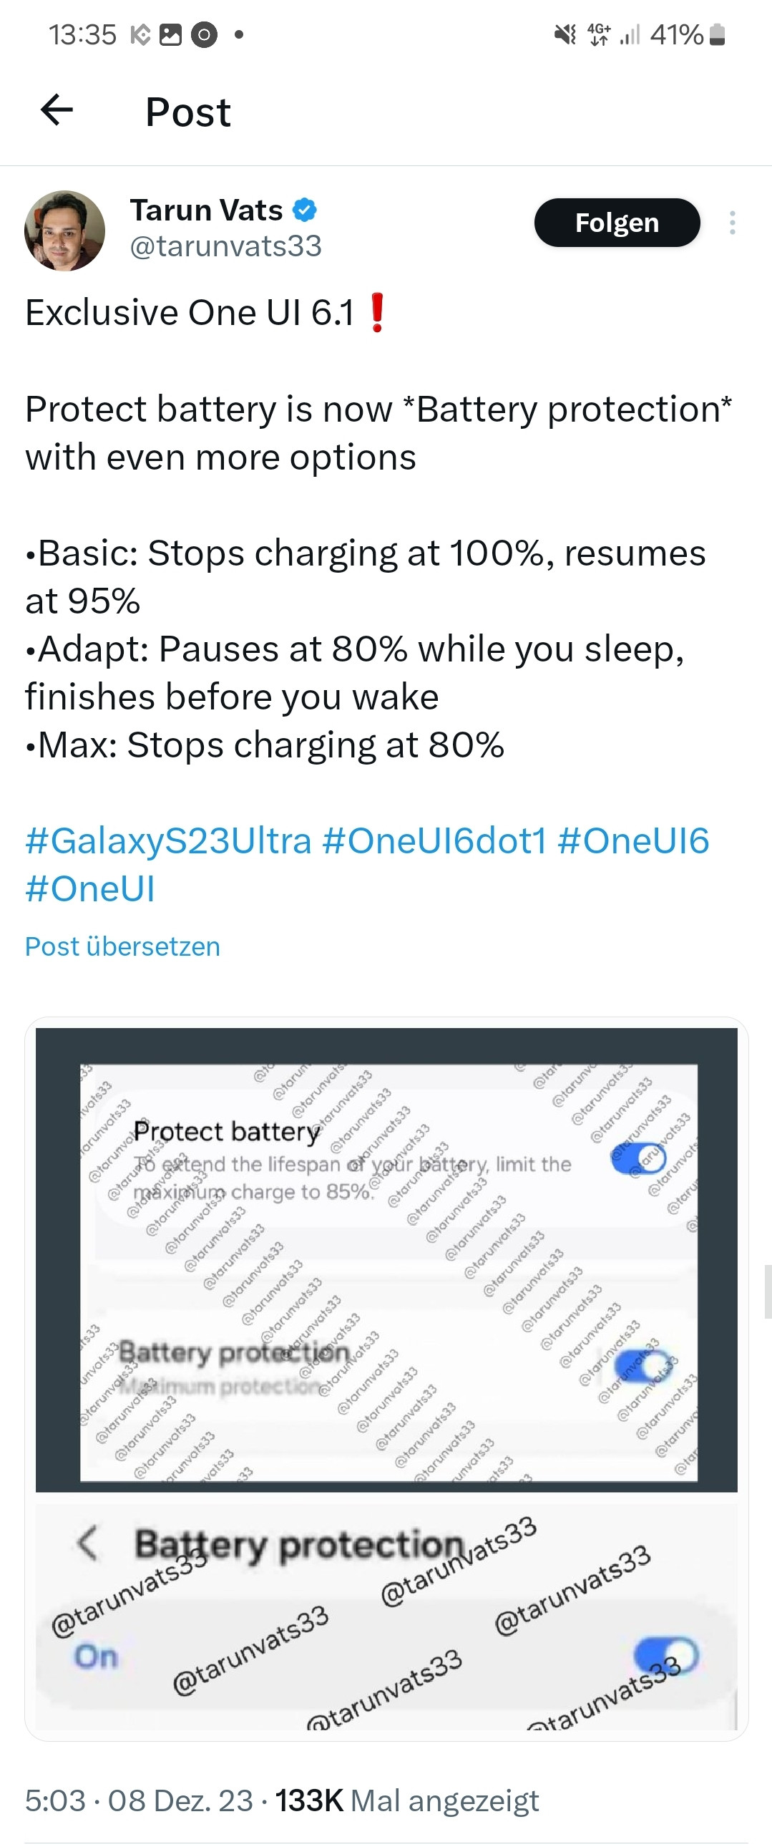Image resolution: width=772 pixels, height=1847 pixels.
Task: Tap the blue verified badge
Action: (306, 210)
